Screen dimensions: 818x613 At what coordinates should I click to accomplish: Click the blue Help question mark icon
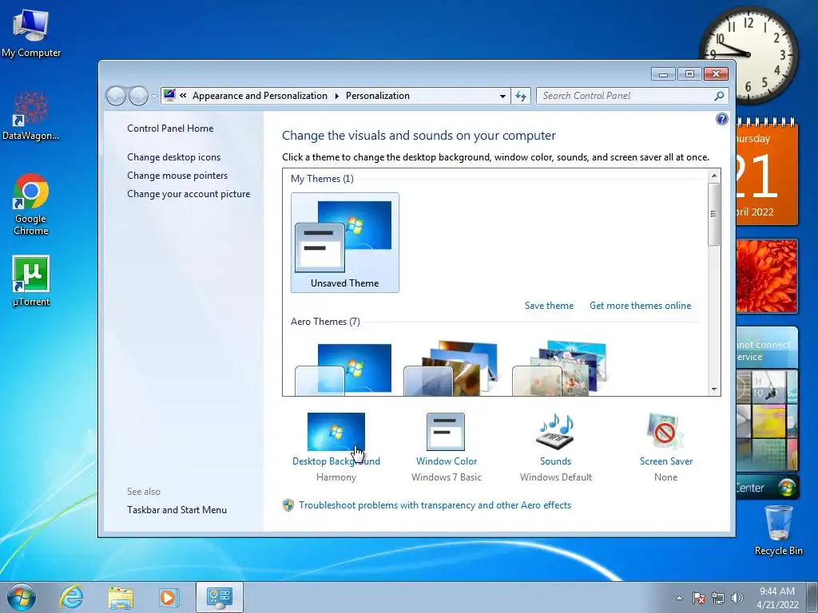pyautogui.click(x=721, y=119)
